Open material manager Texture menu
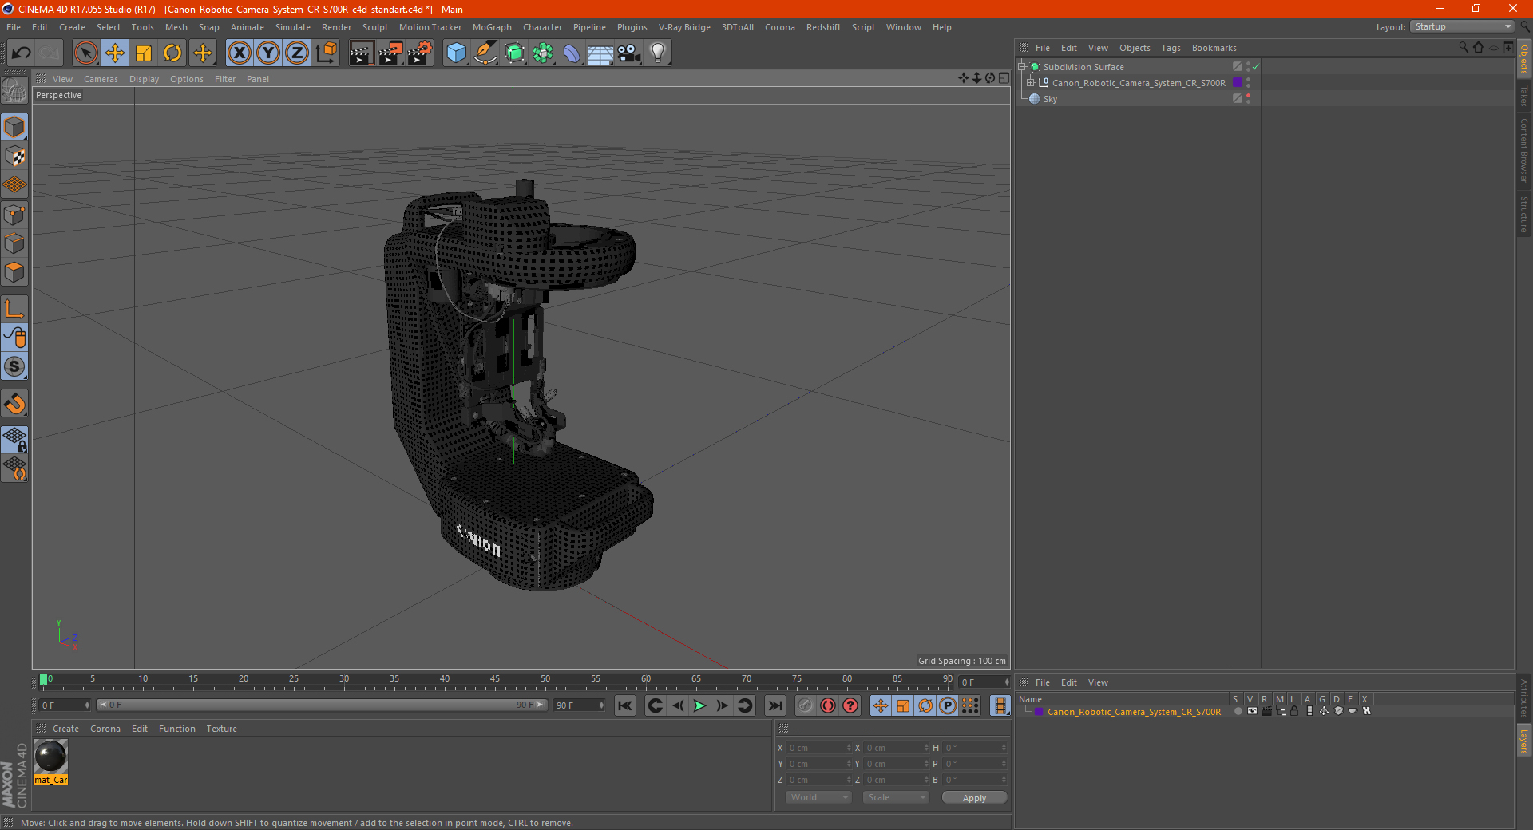The height and width of the screenshot is (830, 1533). pyautogui.click(x=221, y=729)
